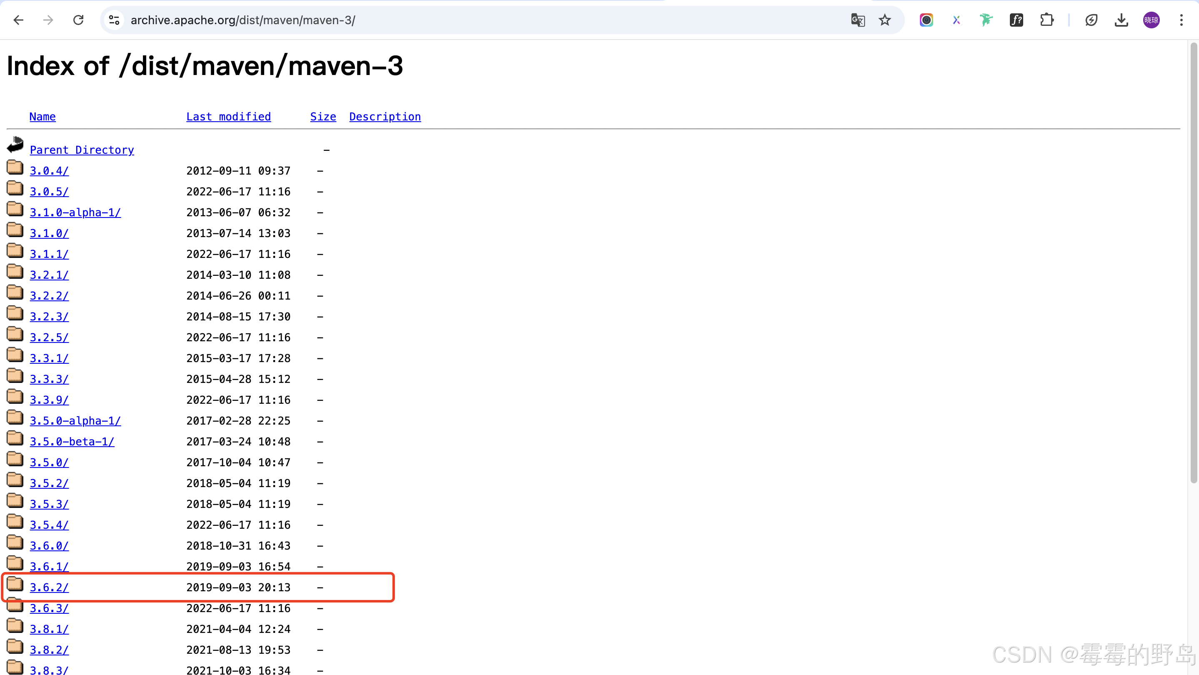Open the energy saver leaf icon
The width and height of the screenshot is (1199, 675).
click(x=1092, y=20)
